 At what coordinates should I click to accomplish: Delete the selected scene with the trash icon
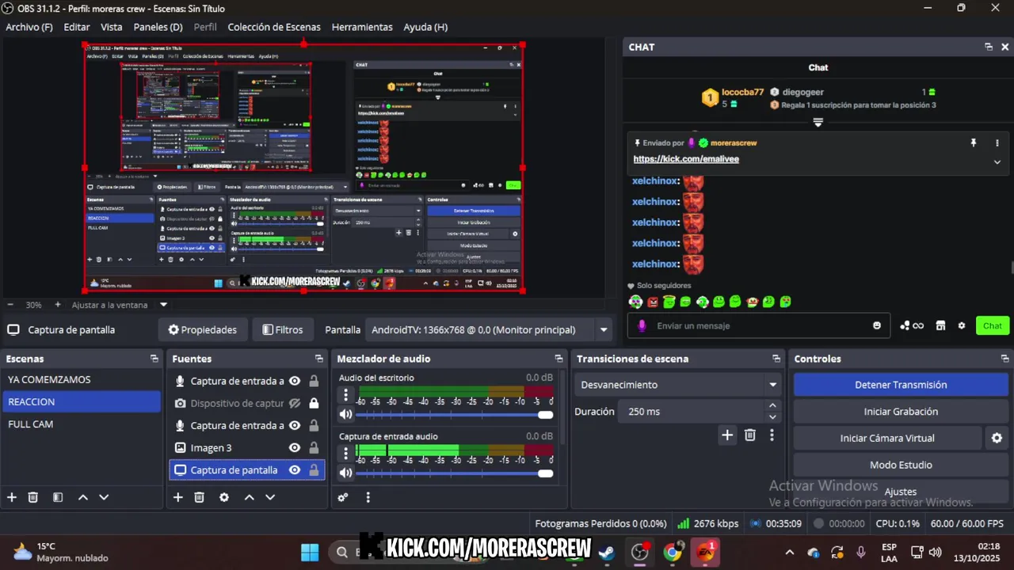33,497
